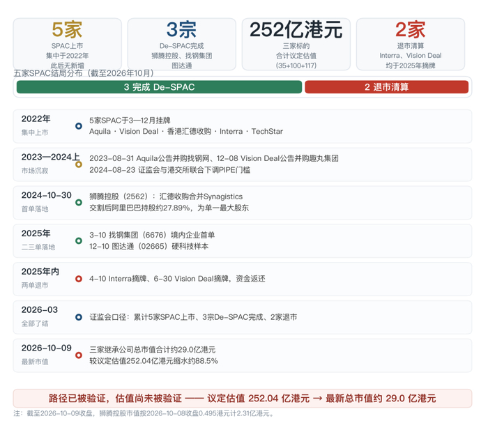The width and height of the screenshot is (488, 423).
Task: Click the yellow timeline dot for 2023—2024上
Action: point(79,164)
